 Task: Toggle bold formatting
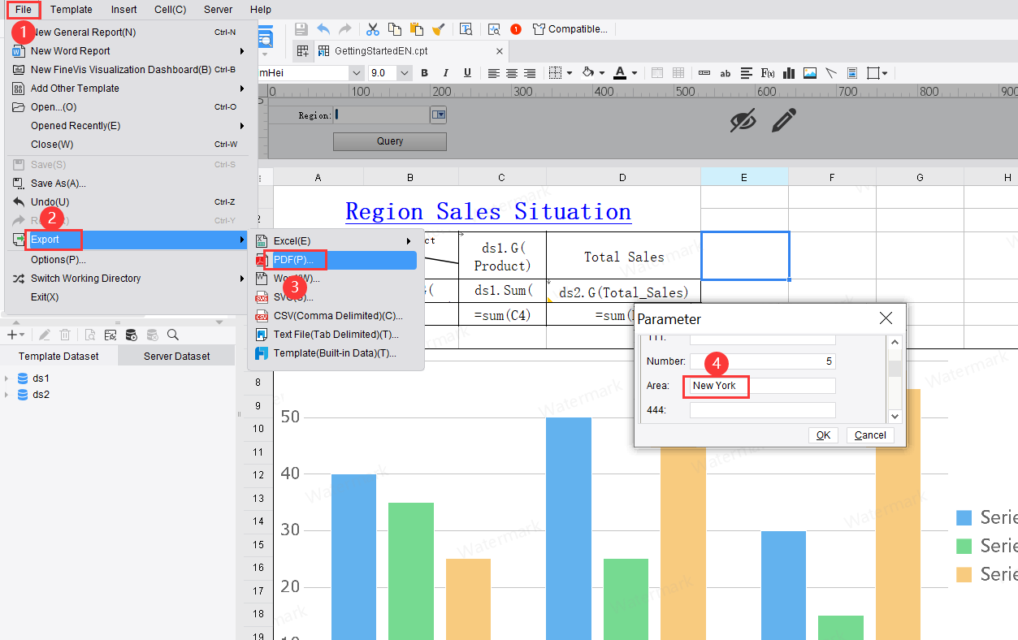click(x=423, y=72)
